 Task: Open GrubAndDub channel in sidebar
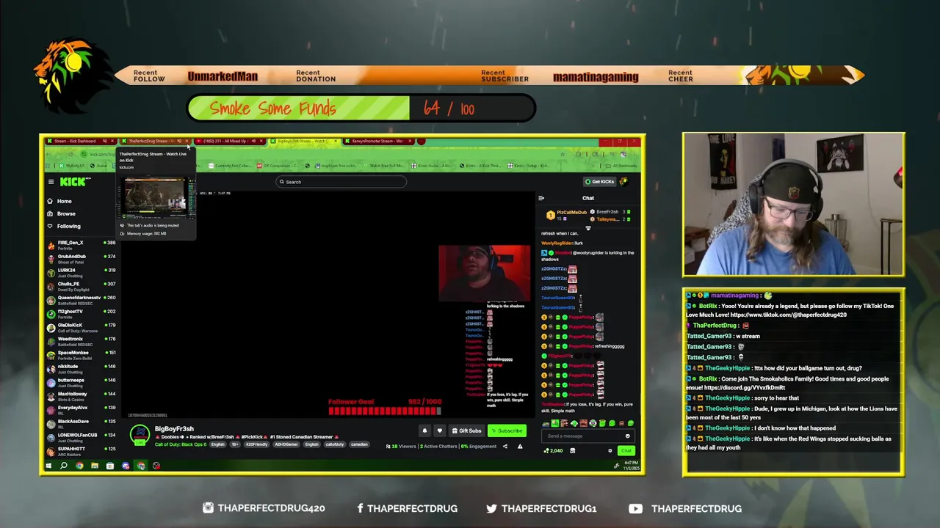81,258
